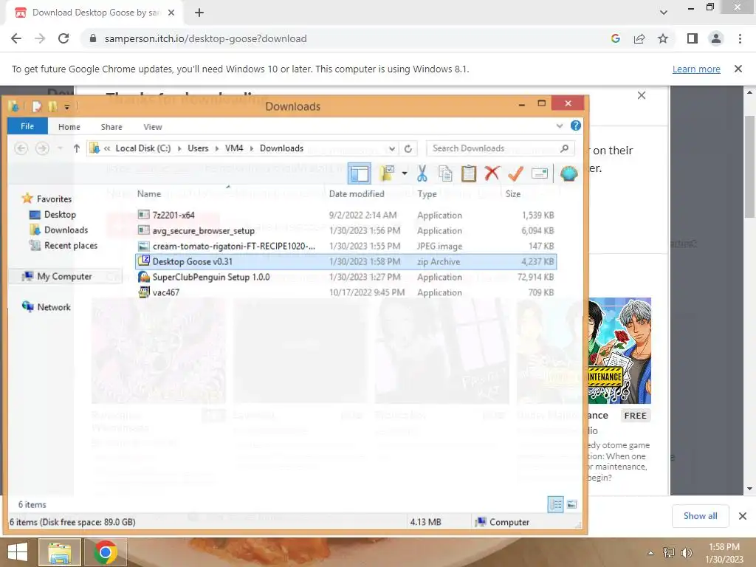The image size is (756, 567).
Task: Open Desktop in Favorites list
Action: pos(52,215)
